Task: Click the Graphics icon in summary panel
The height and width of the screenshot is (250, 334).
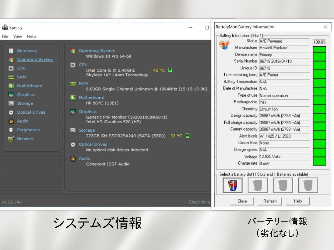Action: (73, 112)
